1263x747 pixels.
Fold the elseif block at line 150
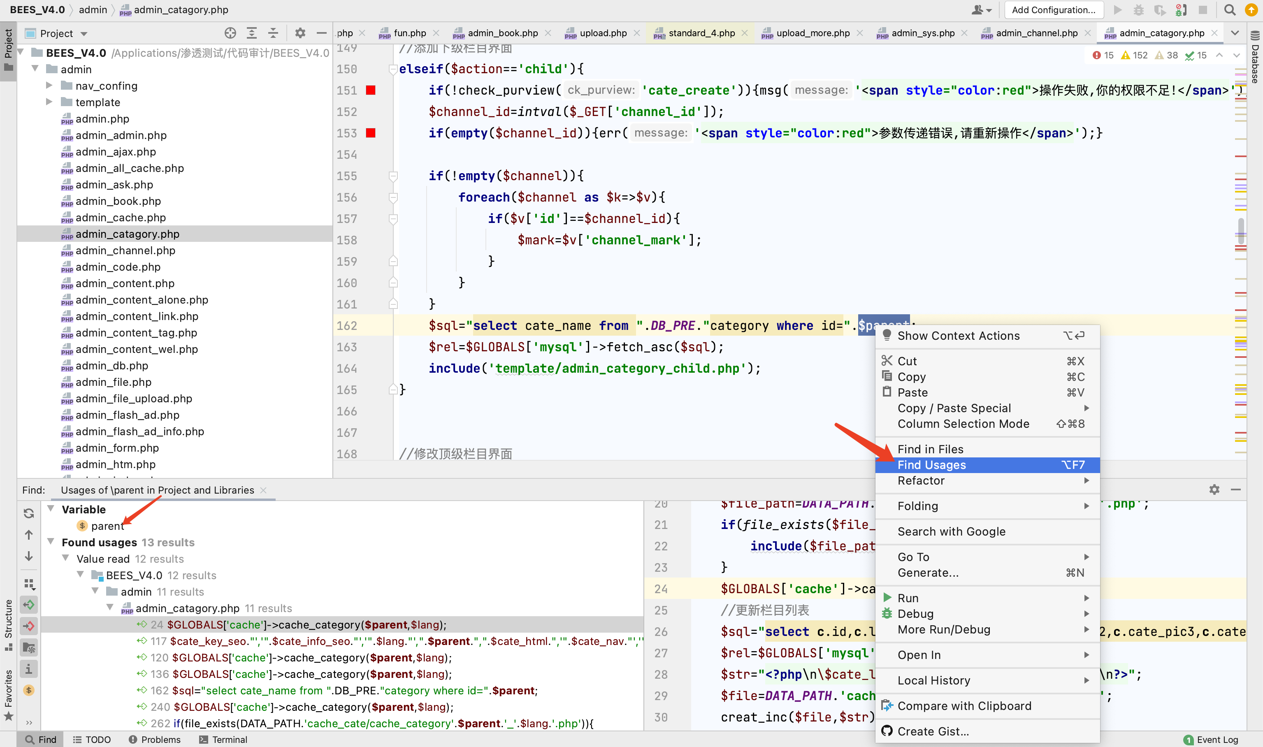pyautogui.click(x=393, y=69)
